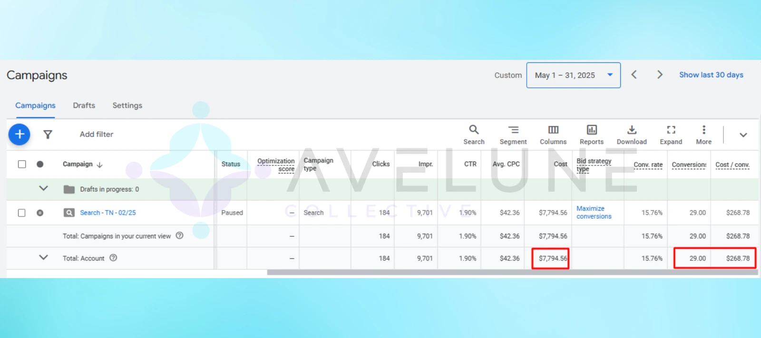Click 29.00 conversions in Search - TN row
761x338 pixels.
point(698,213)
